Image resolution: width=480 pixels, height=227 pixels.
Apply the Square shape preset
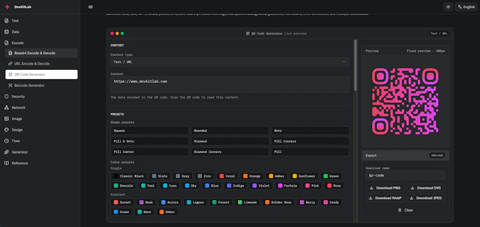click(149, 130)
